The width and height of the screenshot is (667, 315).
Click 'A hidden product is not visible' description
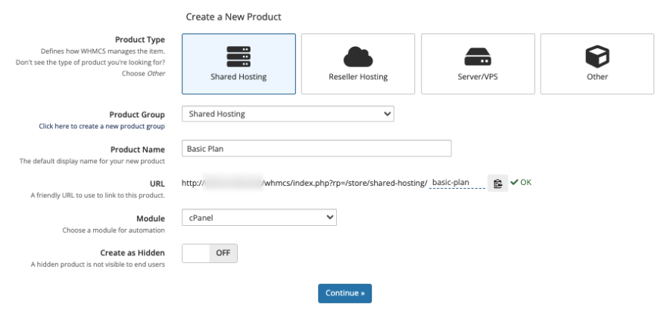click(x=98, y=264)
